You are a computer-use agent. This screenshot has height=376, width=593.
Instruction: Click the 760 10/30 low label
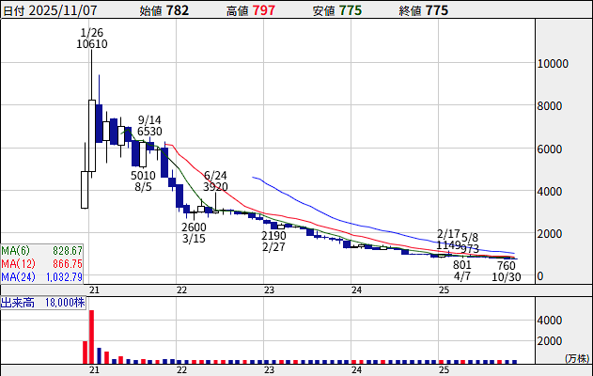507,272
